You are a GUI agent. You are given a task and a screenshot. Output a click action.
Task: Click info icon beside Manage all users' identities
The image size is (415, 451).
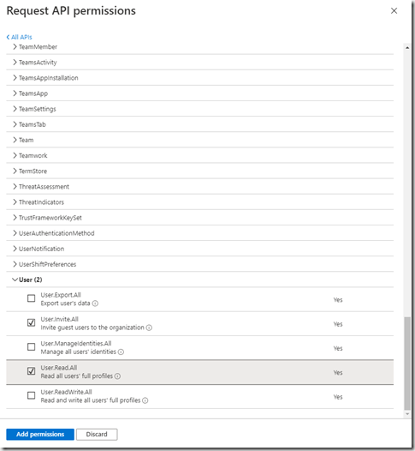[121, 352]
